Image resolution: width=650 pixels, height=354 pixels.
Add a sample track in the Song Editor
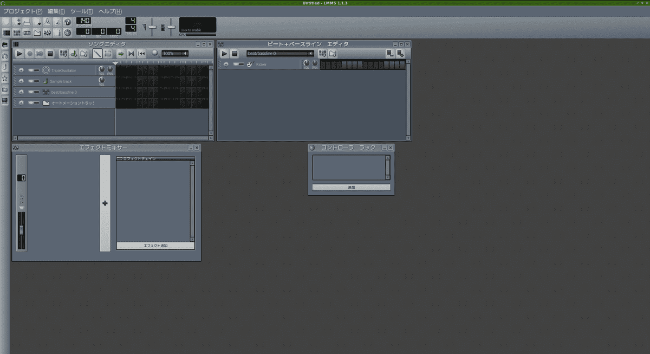(x=74, y=54)
